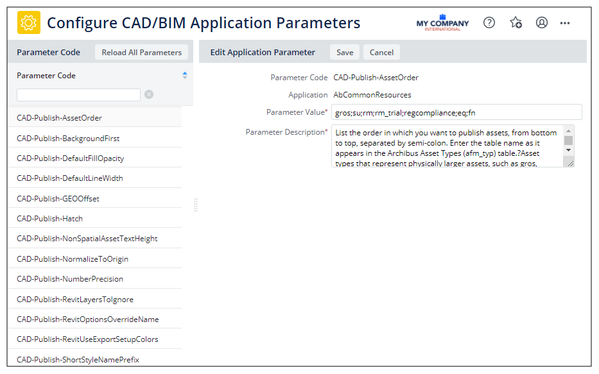Click the add to favorites star icon

click(516, 22)
